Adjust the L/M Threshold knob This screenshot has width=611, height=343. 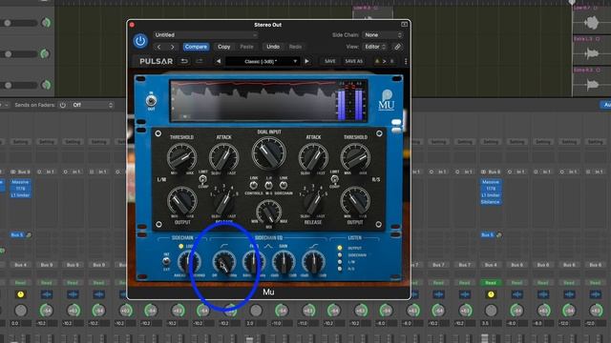pos(181,157)
